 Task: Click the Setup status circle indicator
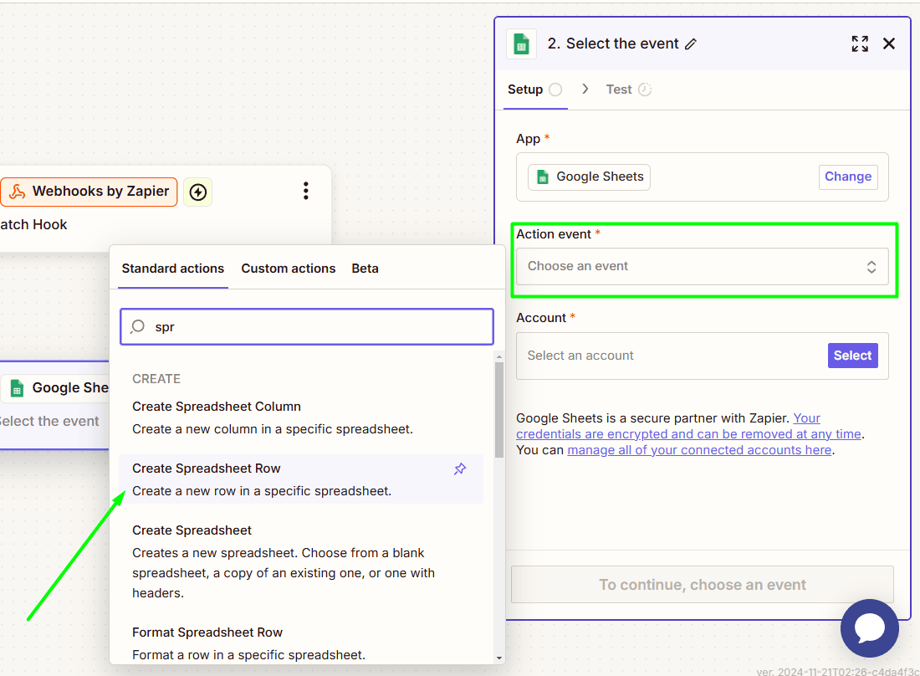(555, 90)
